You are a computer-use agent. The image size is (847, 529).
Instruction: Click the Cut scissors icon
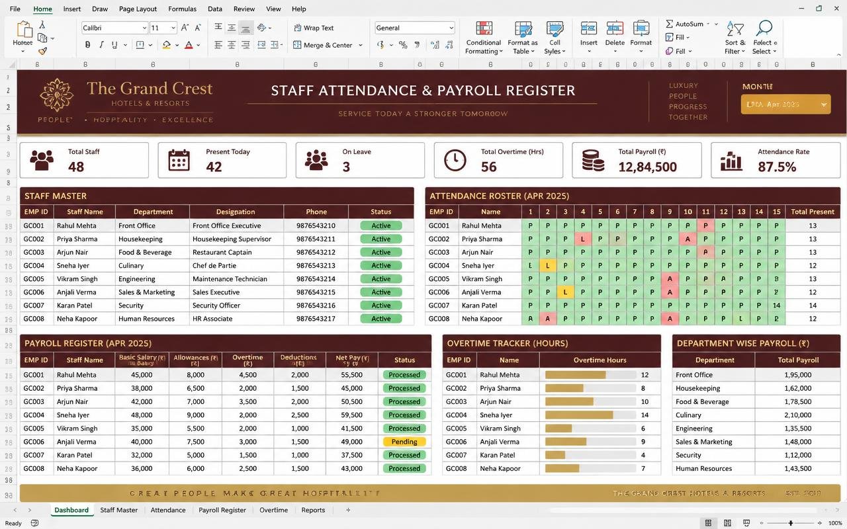42,25
